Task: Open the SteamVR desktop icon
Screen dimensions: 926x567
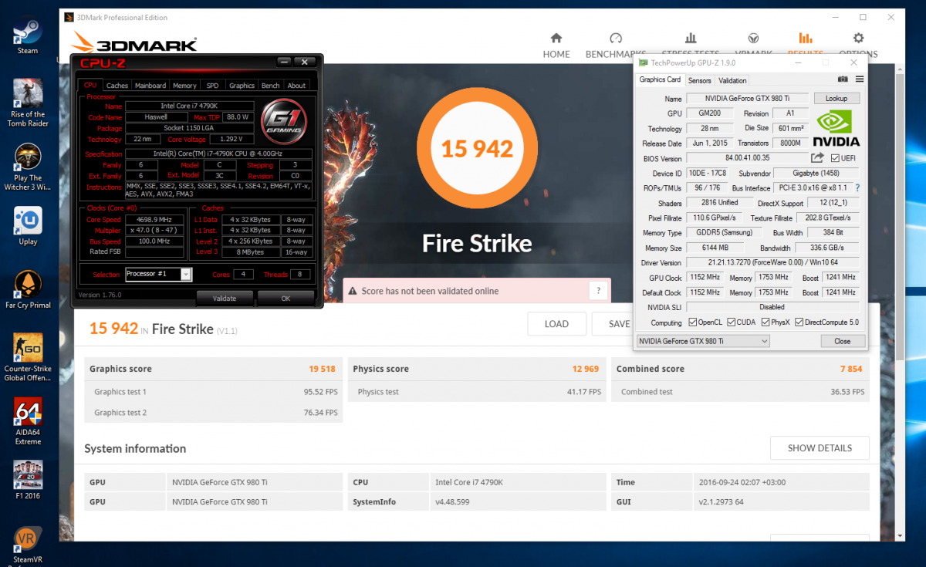Action: click(x=28, y=545)
